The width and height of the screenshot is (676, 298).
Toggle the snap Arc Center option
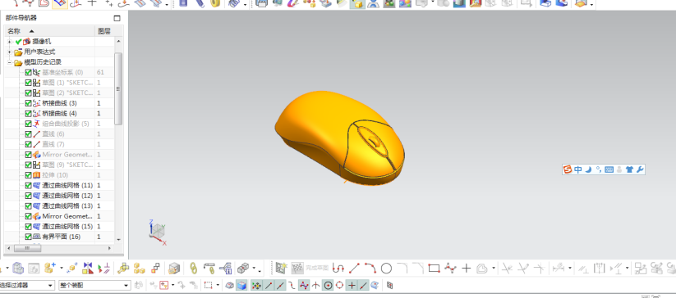[329, 285]
